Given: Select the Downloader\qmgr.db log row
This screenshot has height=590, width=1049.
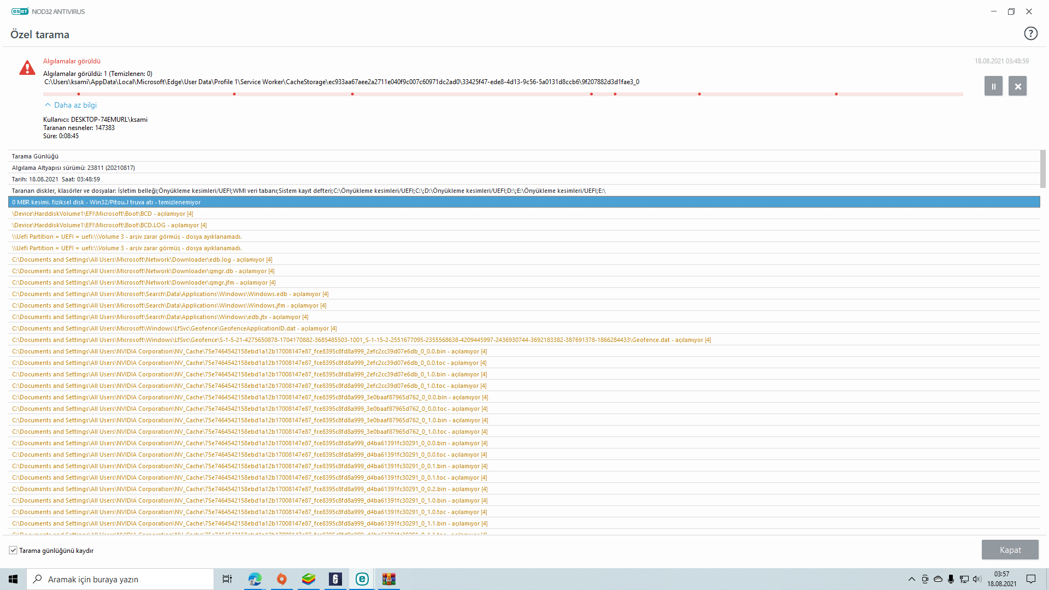Looking at the screenshot, I should [524, 271].
